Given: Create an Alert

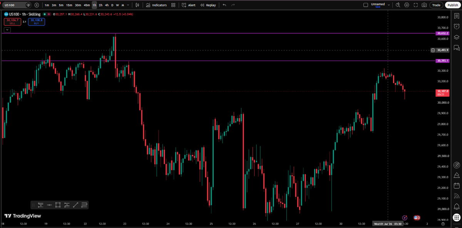Looking at the screenshot, I should [189, 5].
